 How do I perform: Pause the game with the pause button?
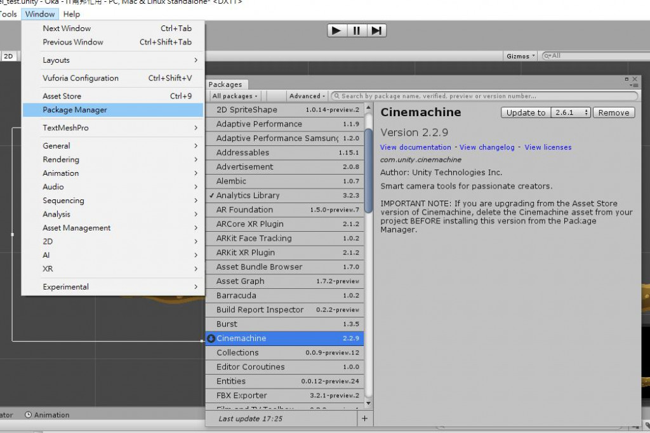pyautogui.click(x=357, y=30)
